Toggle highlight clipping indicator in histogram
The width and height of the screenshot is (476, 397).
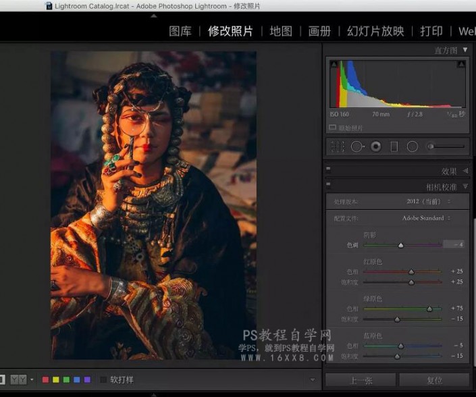(x=461, y=64)
